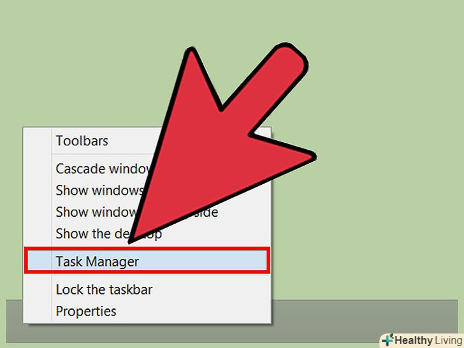464x348 pixels.
Task: Click the Healthy Living watermark text
Action: pyautogui.click(x=428, y=340)
